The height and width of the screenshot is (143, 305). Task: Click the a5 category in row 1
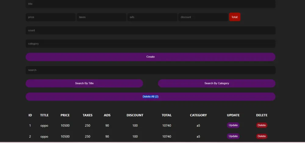(x=199, y=126)
